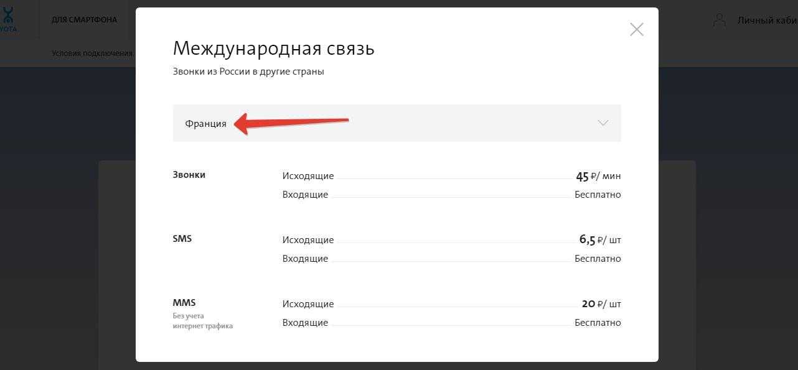This screenshot has width=798, height=370.
Task: Select the SMS section label
Action: tap(182, 239)
